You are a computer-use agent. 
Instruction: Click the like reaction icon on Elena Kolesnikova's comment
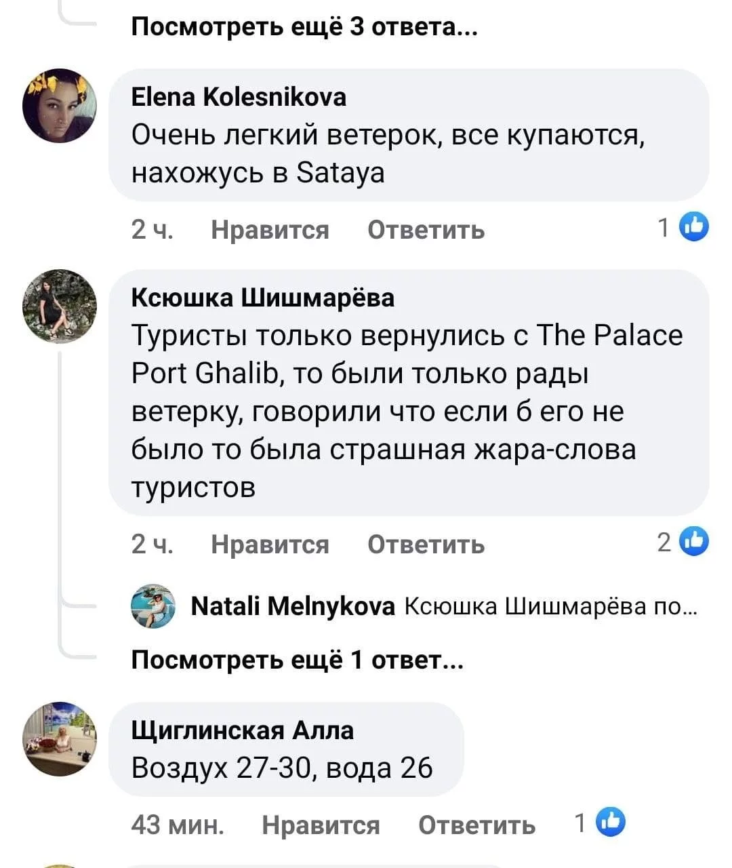(x=694, y=229)
